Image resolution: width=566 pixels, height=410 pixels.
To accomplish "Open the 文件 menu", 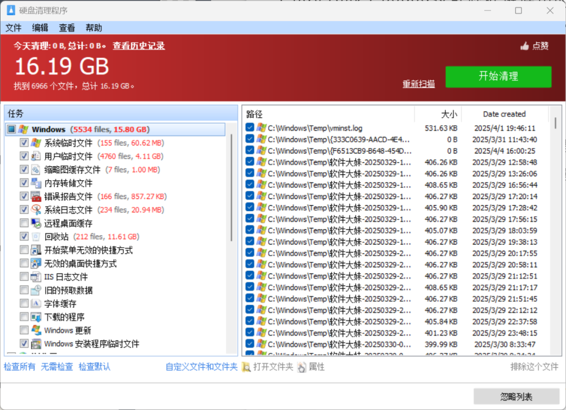I will pos(14,28).
